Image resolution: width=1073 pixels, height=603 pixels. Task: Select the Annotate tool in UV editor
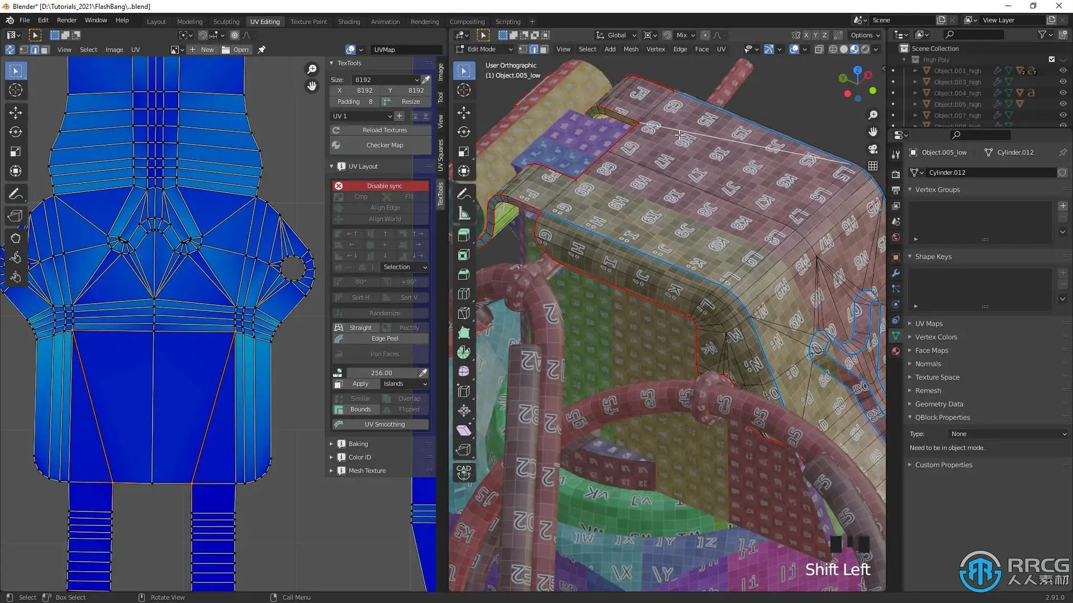click(x=16, y=194)
